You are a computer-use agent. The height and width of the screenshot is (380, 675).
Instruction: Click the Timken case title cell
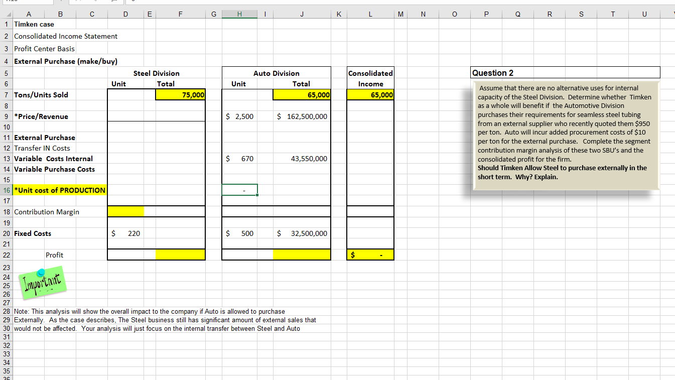tap(34, 24)
